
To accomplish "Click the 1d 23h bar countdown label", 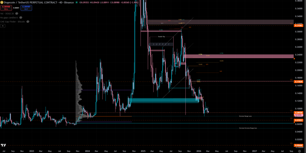I will point(298,115).
